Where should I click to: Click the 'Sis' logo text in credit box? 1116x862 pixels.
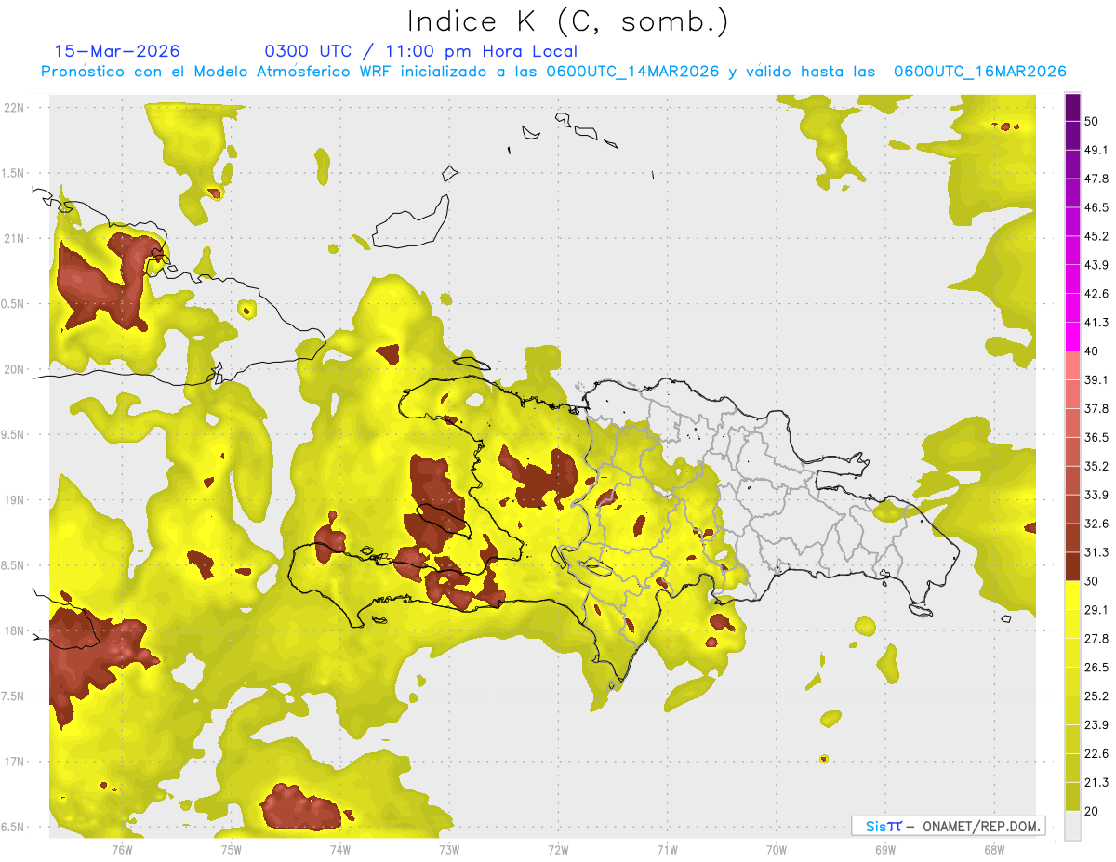[876, 826]
